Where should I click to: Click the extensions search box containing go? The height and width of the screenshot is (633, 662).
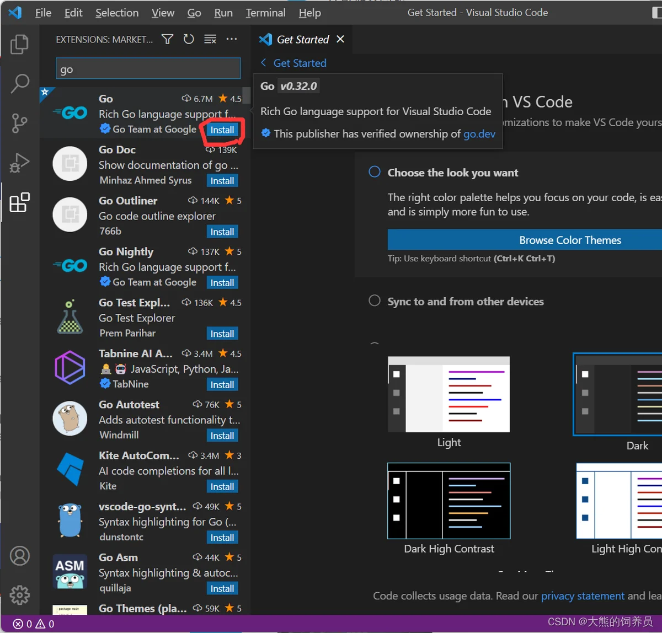(148, 69)
